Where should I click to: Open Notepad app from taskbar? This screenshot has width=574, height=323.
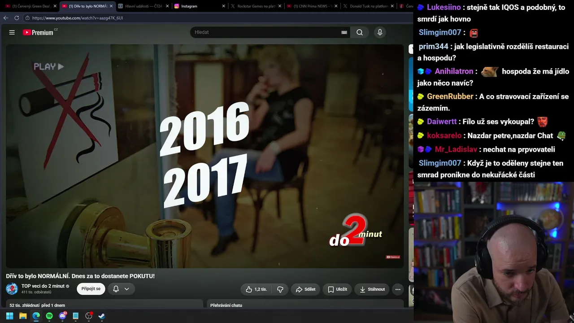point(75,316)
